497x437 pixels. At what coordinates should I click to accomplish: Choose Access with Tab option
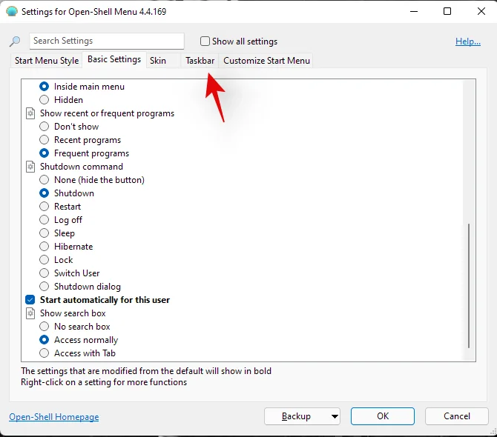click(44, 353)
